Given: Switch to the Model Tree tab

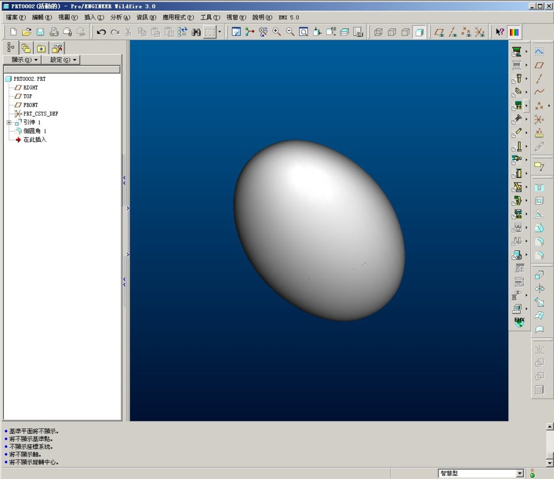Looking at the screenshot, I should [11, 47].
